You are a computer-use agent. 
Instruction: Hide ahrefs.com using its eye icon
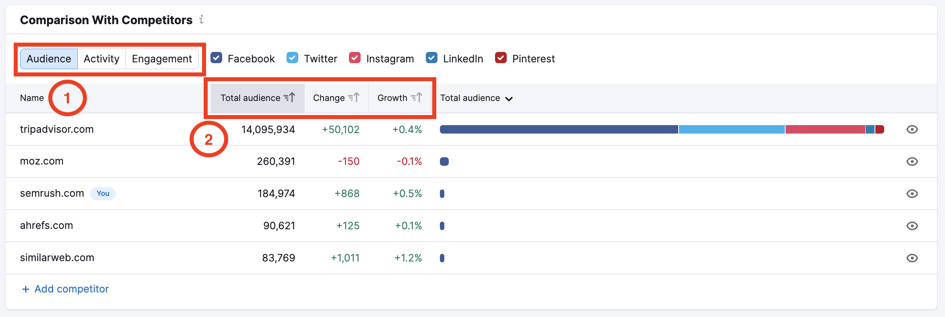912,226
